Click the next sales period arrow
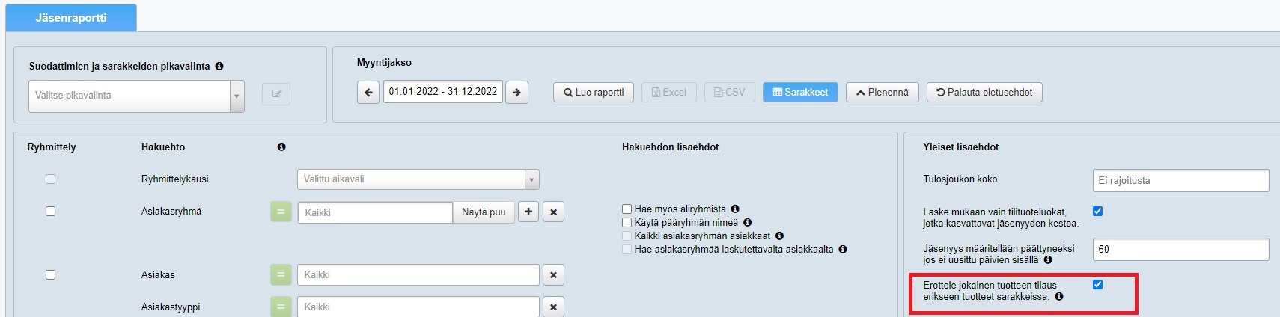The height and width of the screenshot is (317, 1280). (x=516, y=93)
